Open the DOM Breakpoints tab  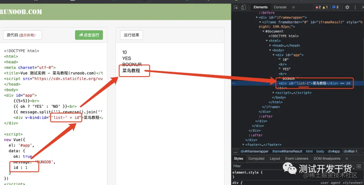click(x=327, y=158)
